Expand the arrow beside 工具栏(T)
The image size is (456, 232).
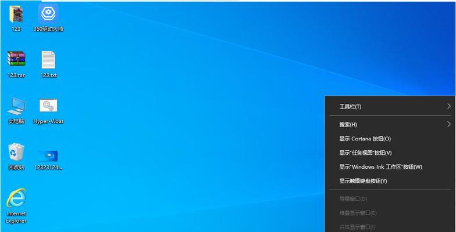(449, 107)
